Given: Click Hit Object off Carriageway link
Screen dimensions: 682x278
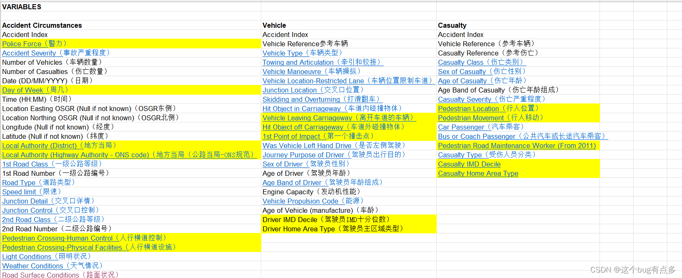Looking at the screenshot, I should pos(334,127).
